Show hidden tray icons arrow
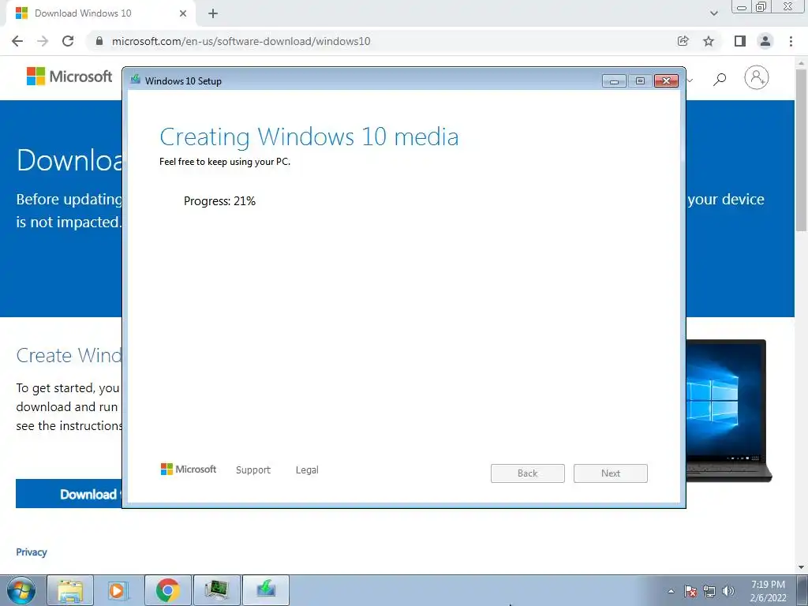The image size is (808, 606). click(671, 592)
